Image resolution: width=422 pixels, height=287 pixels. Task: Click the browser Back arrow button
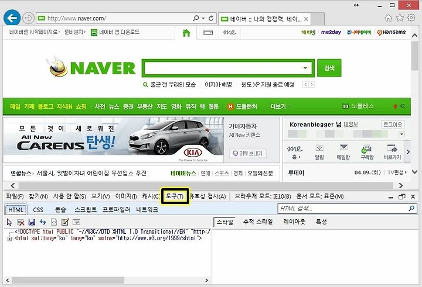(x=12, y=18)
